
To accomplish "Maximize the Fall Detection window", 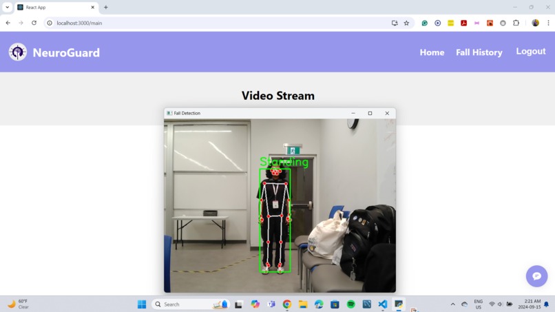I will [370, 114].
